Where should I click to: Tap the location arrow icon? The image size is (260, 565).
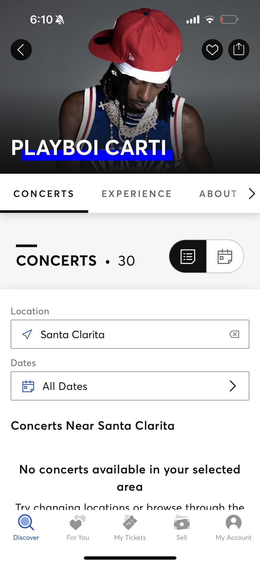click(x=27, y=334)
